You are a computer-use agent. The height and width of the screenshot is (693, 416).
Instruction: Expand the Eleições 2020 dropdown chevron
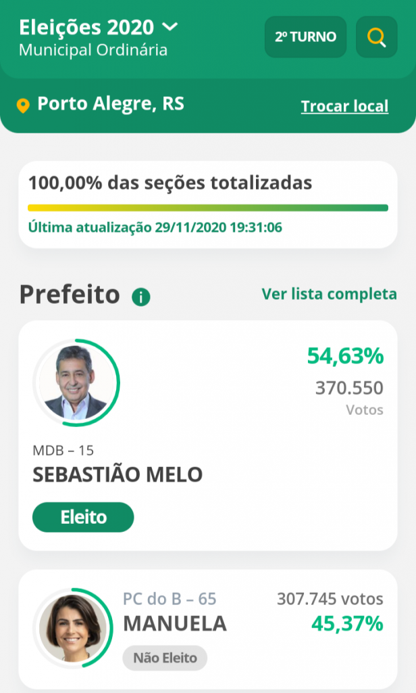[x=170, y=27]
